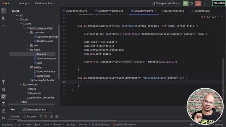Open the Problems tool window icon
Screen dimensions: 226x127
[4, 111]
